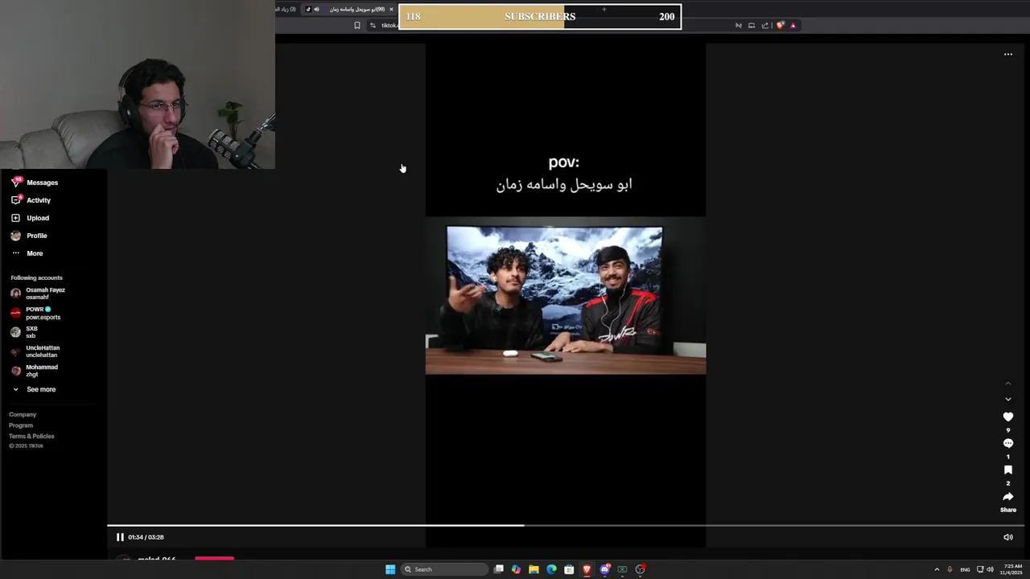
Task: Open OBS Studio from taskbar
Action: pos(640,569)
